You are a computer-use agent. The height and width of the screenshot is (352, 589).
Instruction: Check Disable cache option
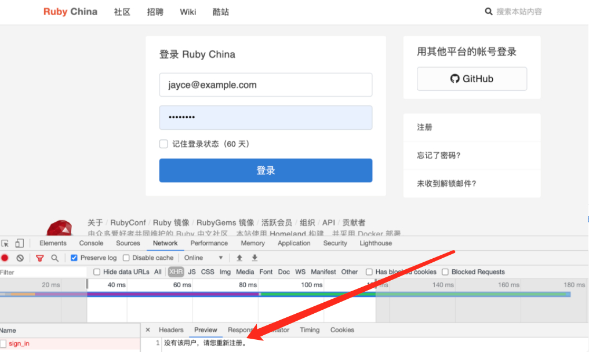click(126, 258)
